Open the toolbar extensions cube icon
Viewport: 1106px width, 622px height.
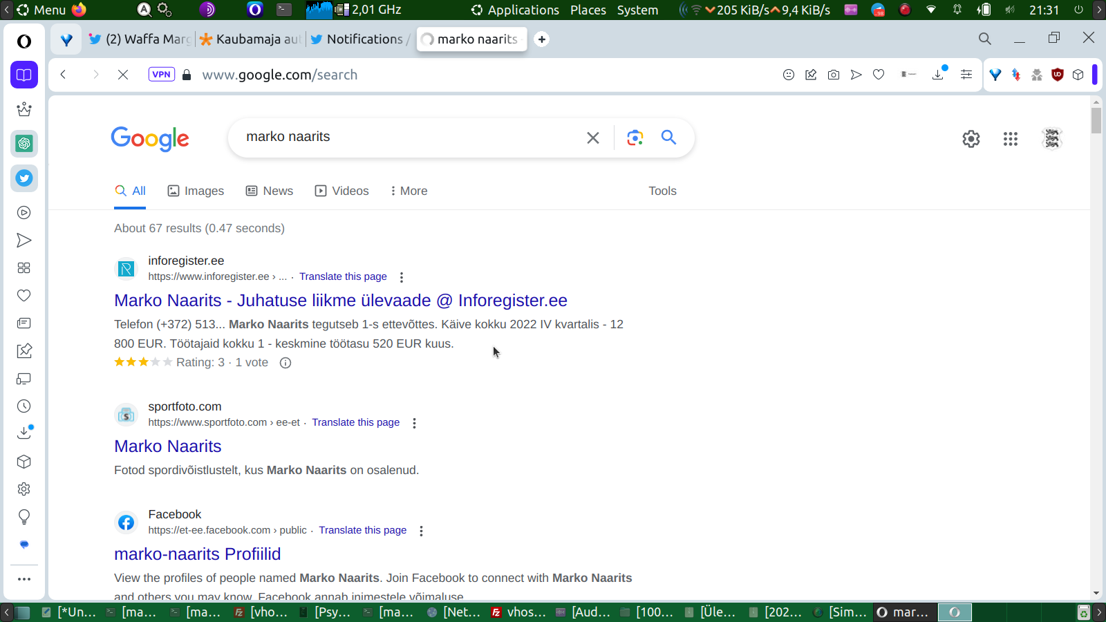[x=1078, y=75]
